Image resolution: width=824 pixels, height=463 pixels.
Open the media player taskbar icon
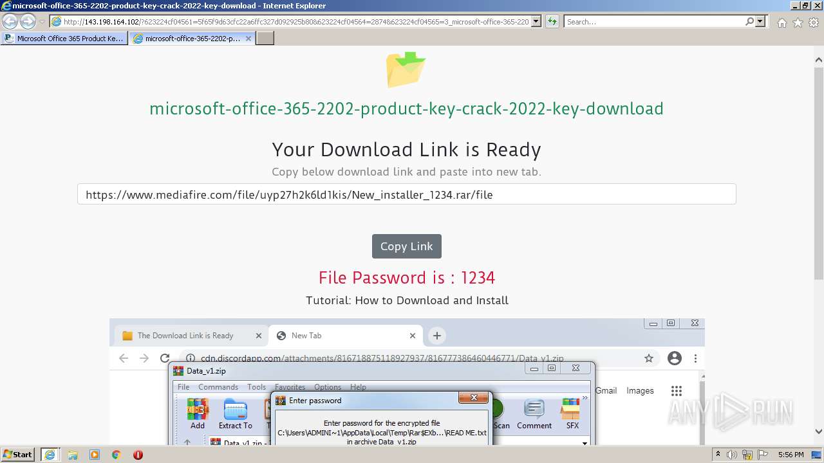(x=95, y=455)
